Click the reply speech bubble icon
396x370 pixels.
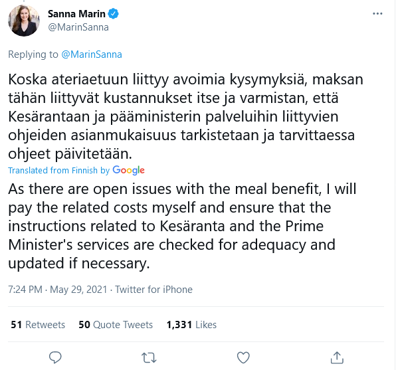click(55, 357)
